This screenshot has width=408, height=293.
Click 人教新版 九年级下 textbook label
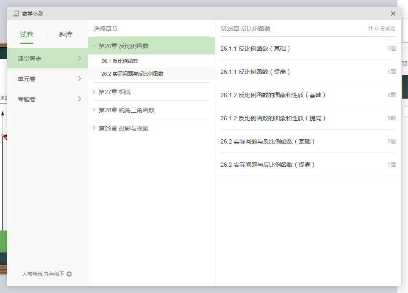[x=43, y=274]
